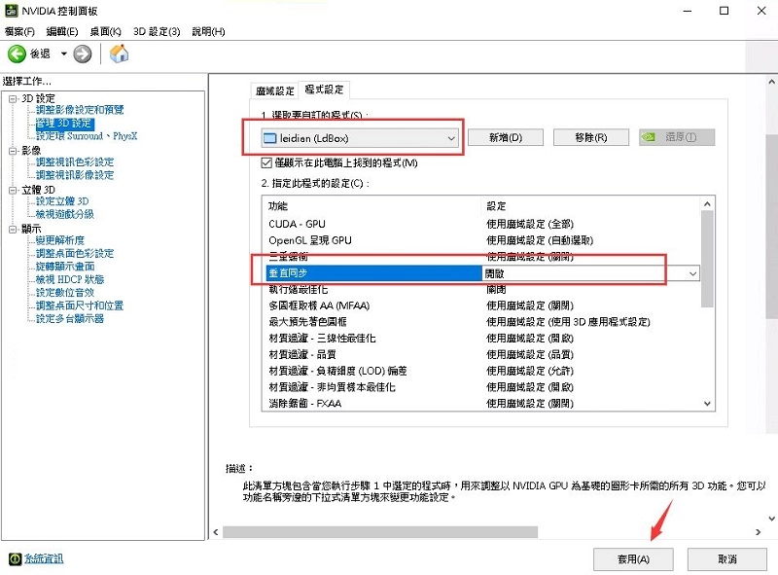
Task: Open the program selection dropdown showing leidian (LdBox)
Action: point(450,138)
